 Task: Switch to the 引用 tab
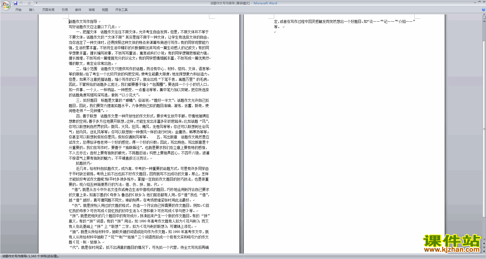[65, 10]
